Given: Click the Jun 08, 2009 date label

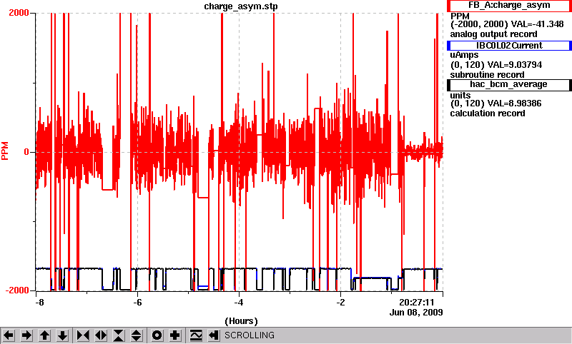Looking at the screenshot, I should (x=416, y=313).
